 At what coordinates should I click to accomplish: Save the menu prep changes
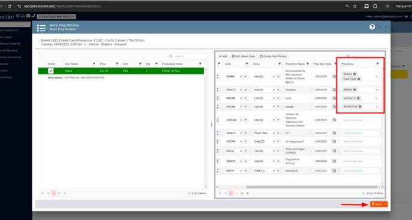tap(377, 204)
